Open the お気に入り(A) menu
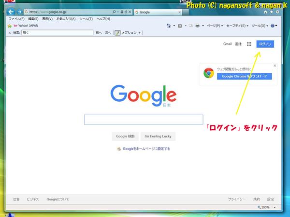290x217 pixels. point(66,18)
